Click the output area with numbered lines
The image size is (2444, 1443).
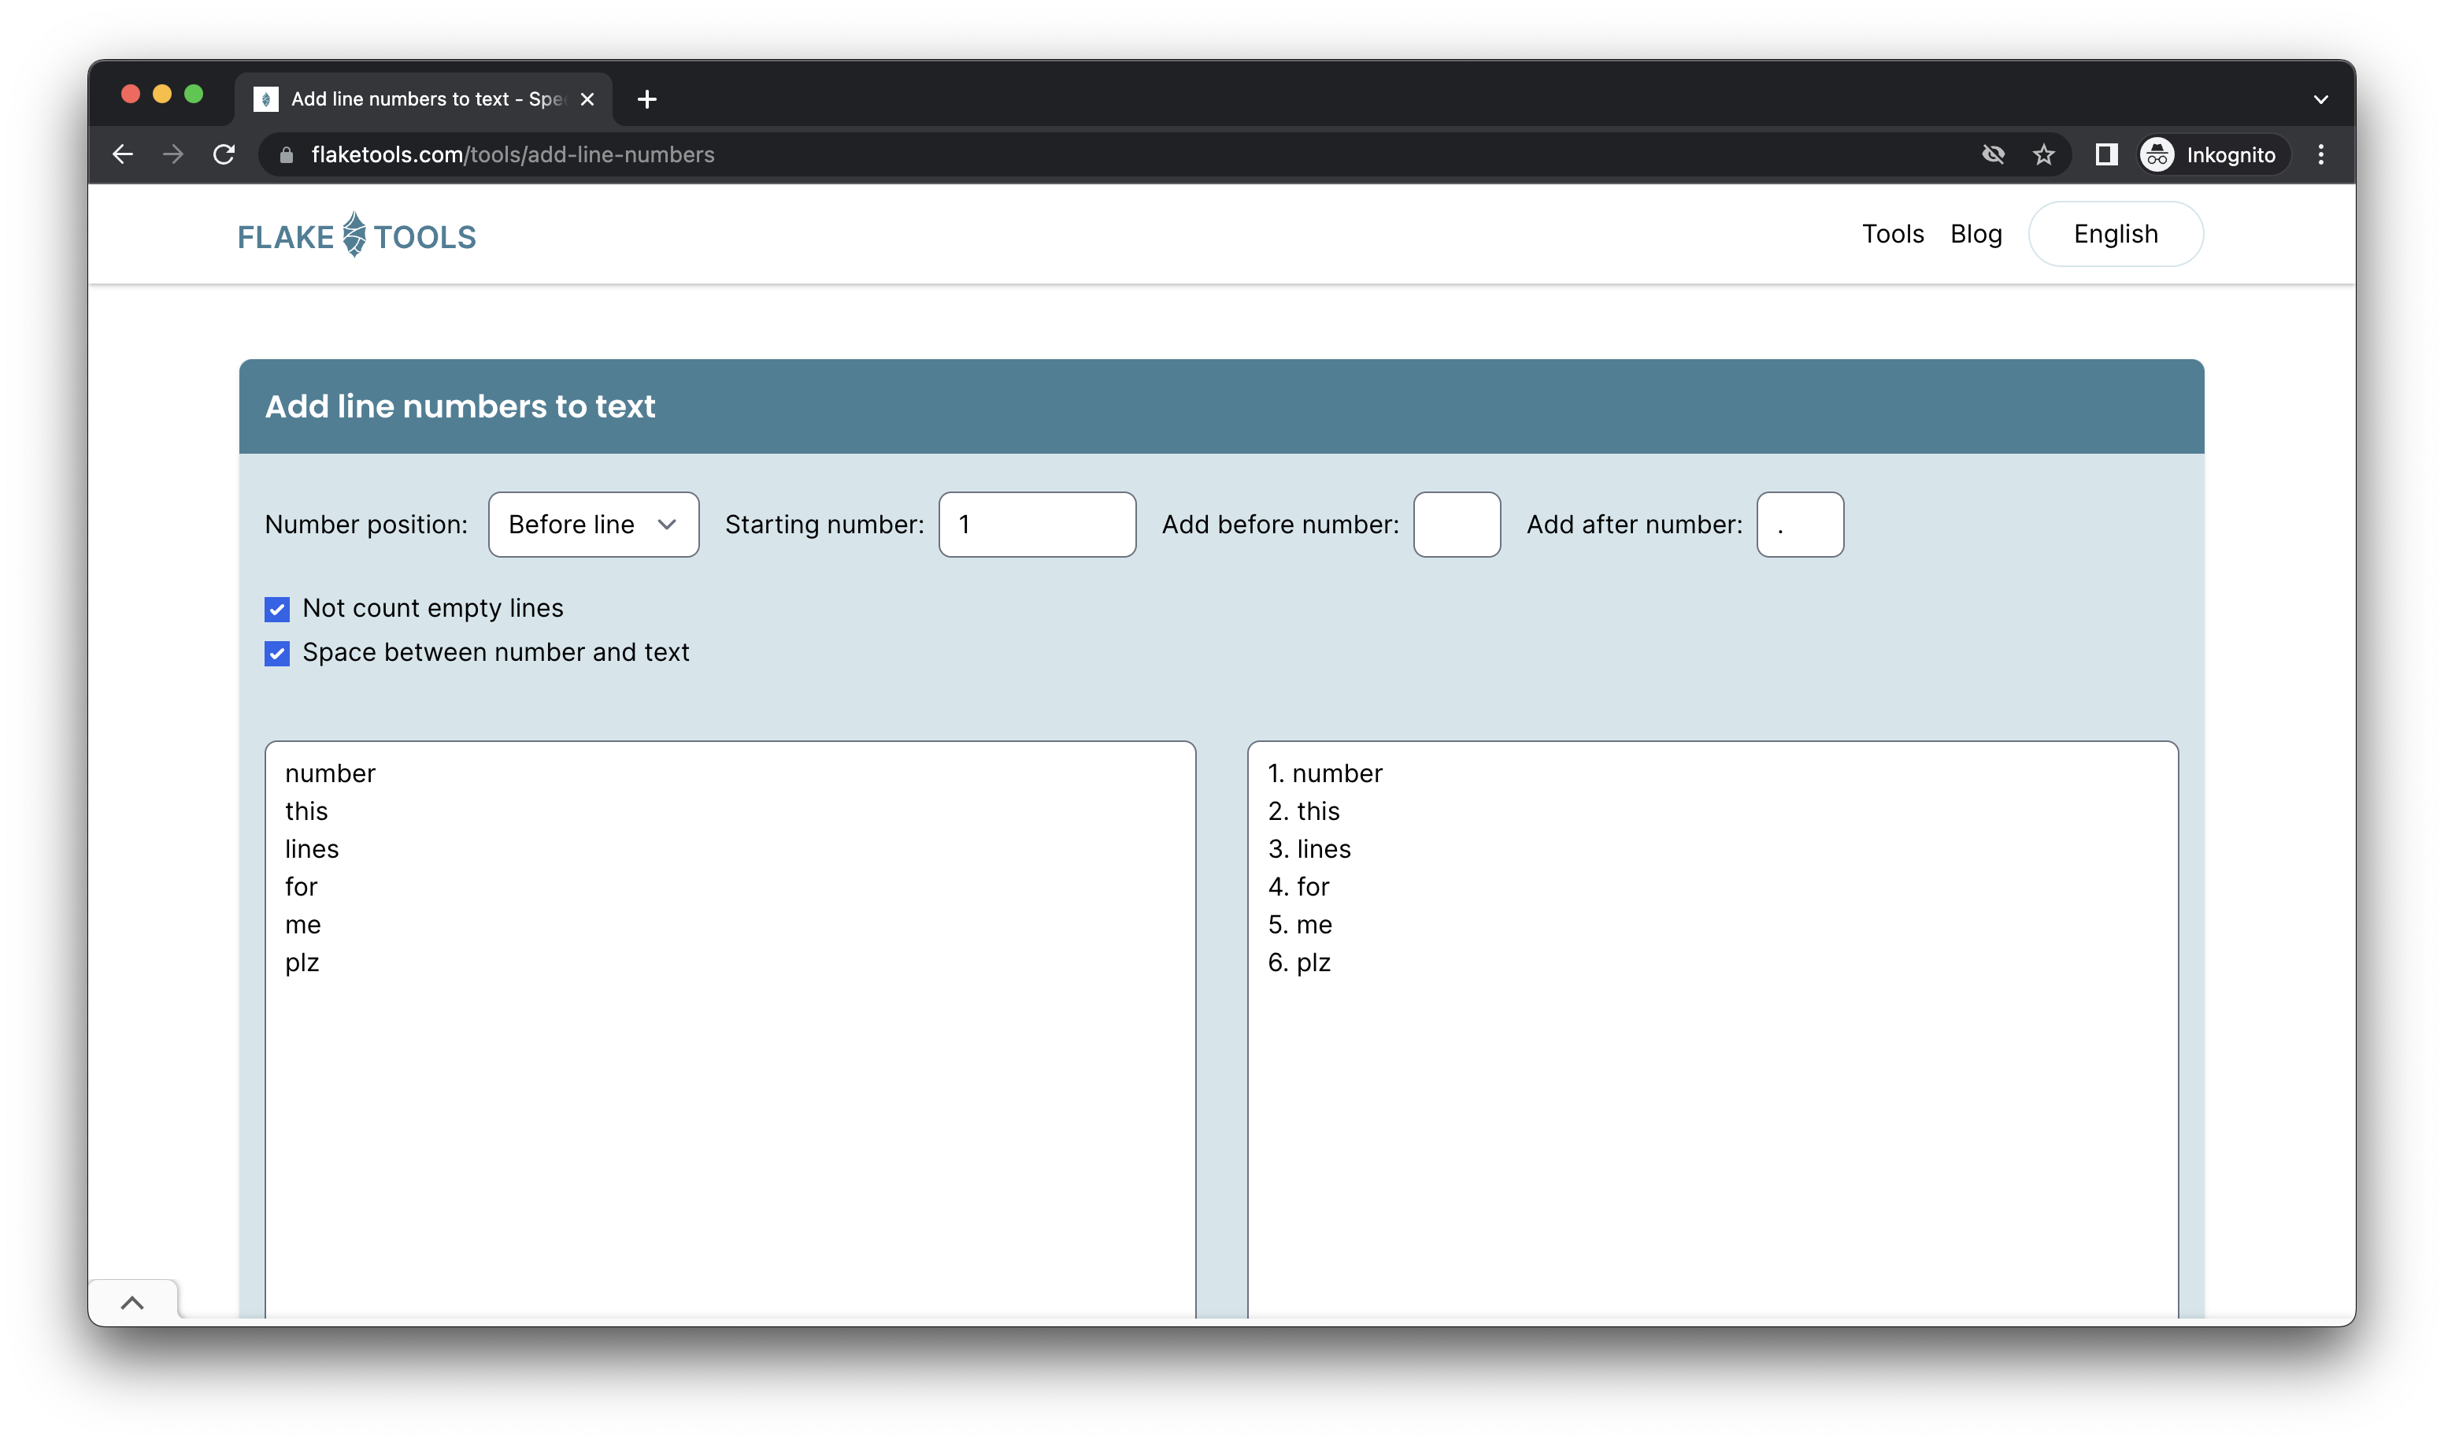point(1713,1031)
